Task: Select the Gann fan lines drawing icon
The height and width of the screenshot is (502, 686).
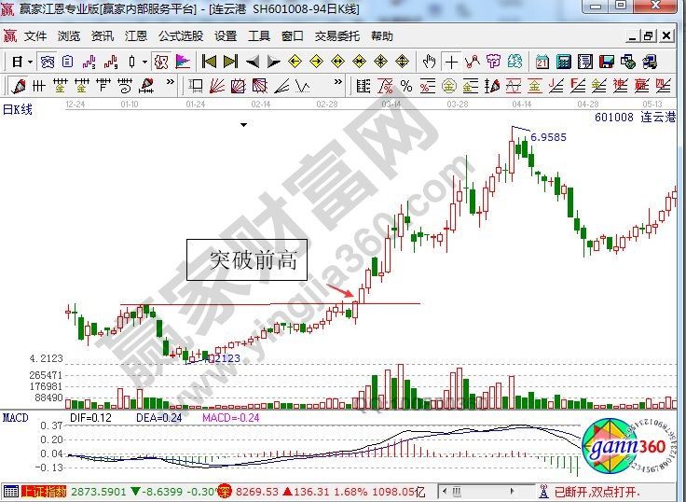Action: (215, 86)
